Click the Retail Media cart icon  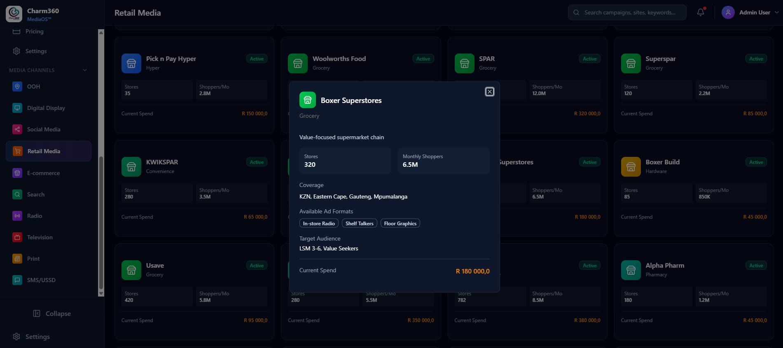(x=18, y=151)
